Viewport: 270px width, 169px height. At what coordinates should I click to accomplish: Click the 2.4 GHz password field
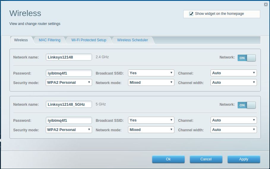[69, 73]
